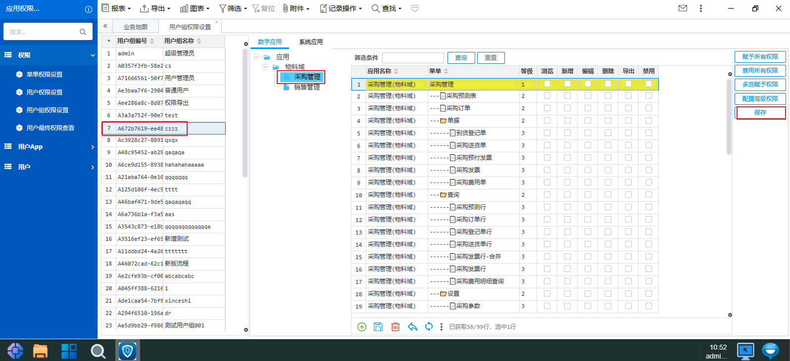Collapse the 应用 tree node
This screenshot has height=361, width=790.
[x=256, y=57]
